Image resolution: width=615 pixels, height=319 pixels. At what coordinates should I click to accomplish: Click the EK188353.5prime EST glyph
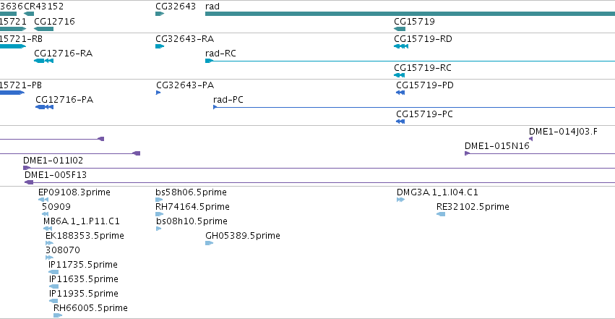[49, 243]
